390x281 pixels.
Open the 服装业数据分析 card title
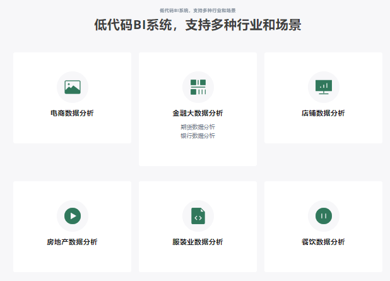tap(198, 242)
